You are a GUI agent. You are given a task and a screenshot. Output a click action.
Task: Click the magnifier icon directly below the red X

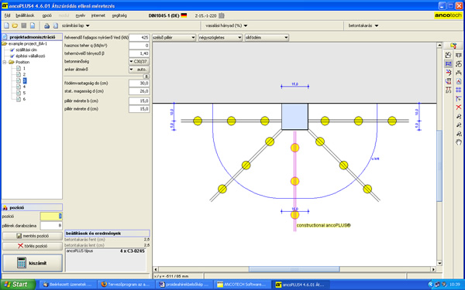click(459, 116)
